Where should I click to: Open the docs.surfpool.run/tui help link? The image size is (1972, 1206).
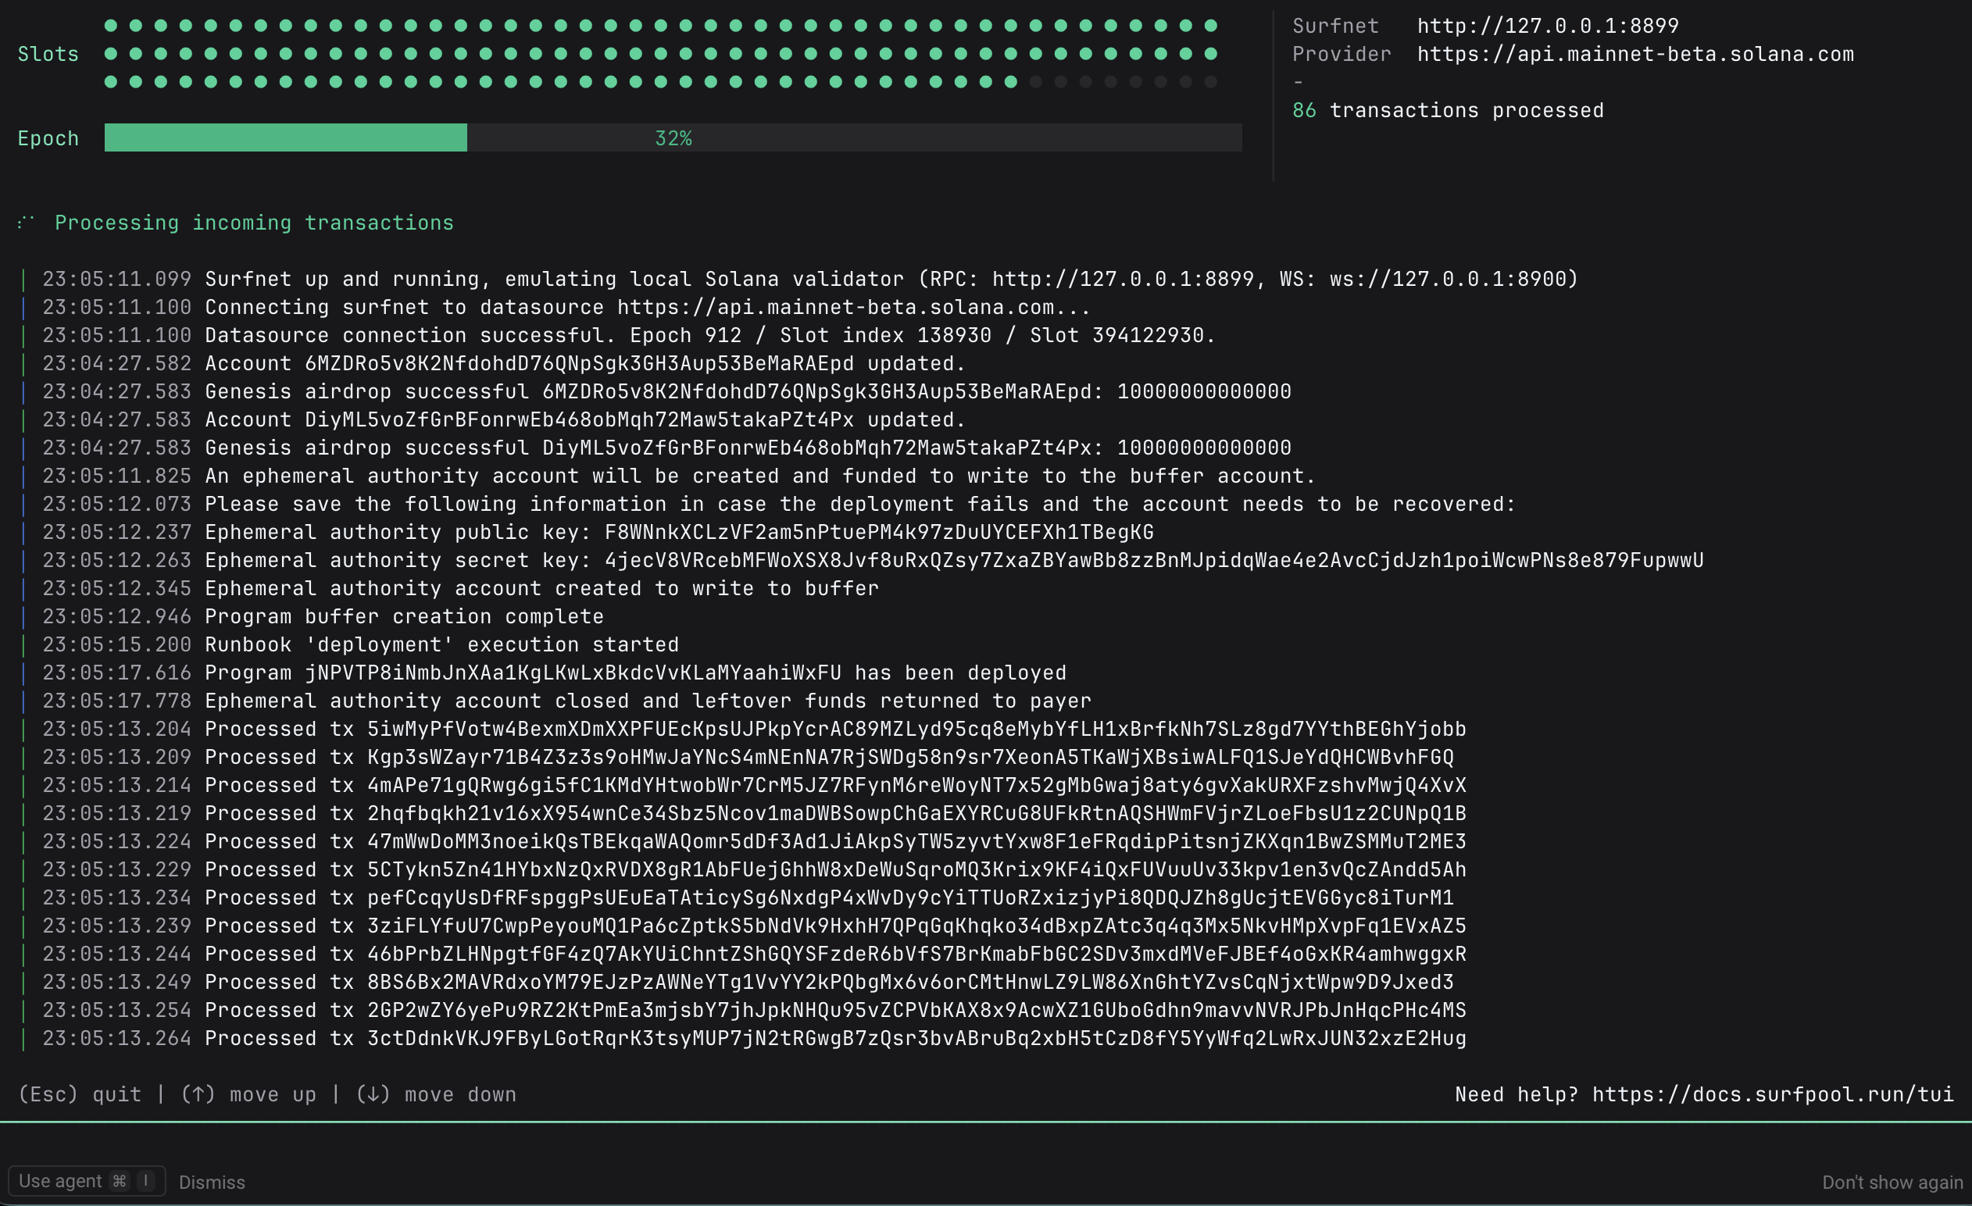pyautogui.click(x=1772, y=1094)
